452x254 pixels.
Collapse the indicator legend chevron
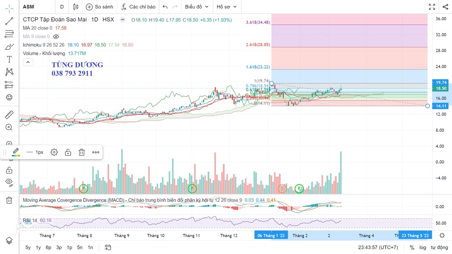click(x=28, y=62)
